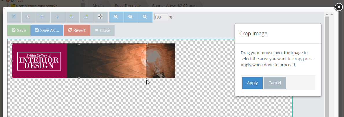Click the Crop Image dialog title
This screenshot has height=117, width=344.
(x=253, y=34)
